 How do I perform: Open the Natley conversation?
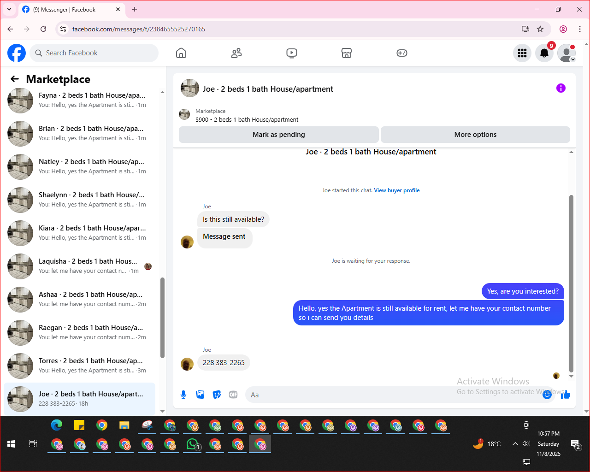coord(79,167)
